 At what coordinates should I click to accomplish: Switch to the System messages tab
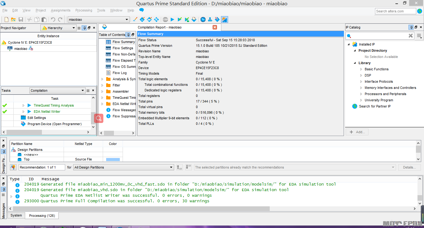pyautogui.click(x=16, y=216)
